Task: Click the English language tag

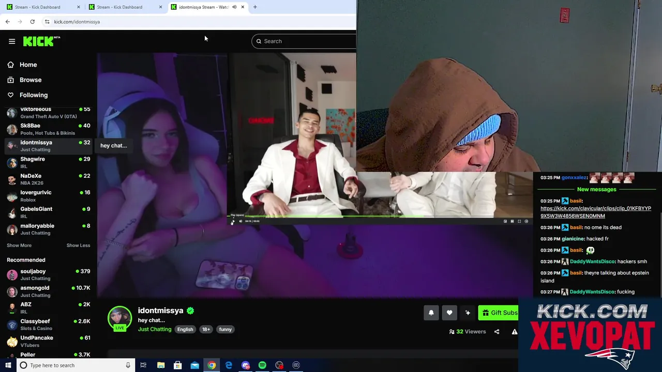Action: [x=185, y=329]
